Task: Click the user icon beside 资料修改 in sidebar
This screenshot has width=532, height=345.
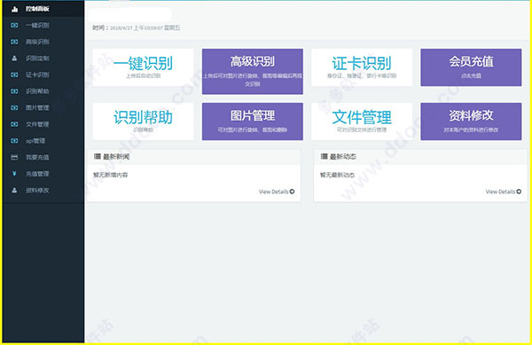Action: click(x=14, y=191)
